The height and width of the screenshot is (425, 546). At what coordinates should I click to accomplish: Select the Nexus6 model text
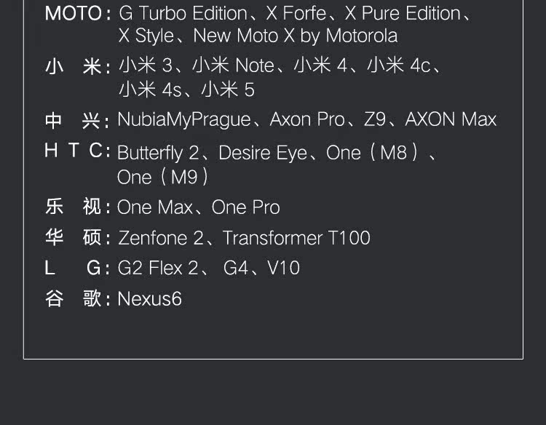coord(149,298)
